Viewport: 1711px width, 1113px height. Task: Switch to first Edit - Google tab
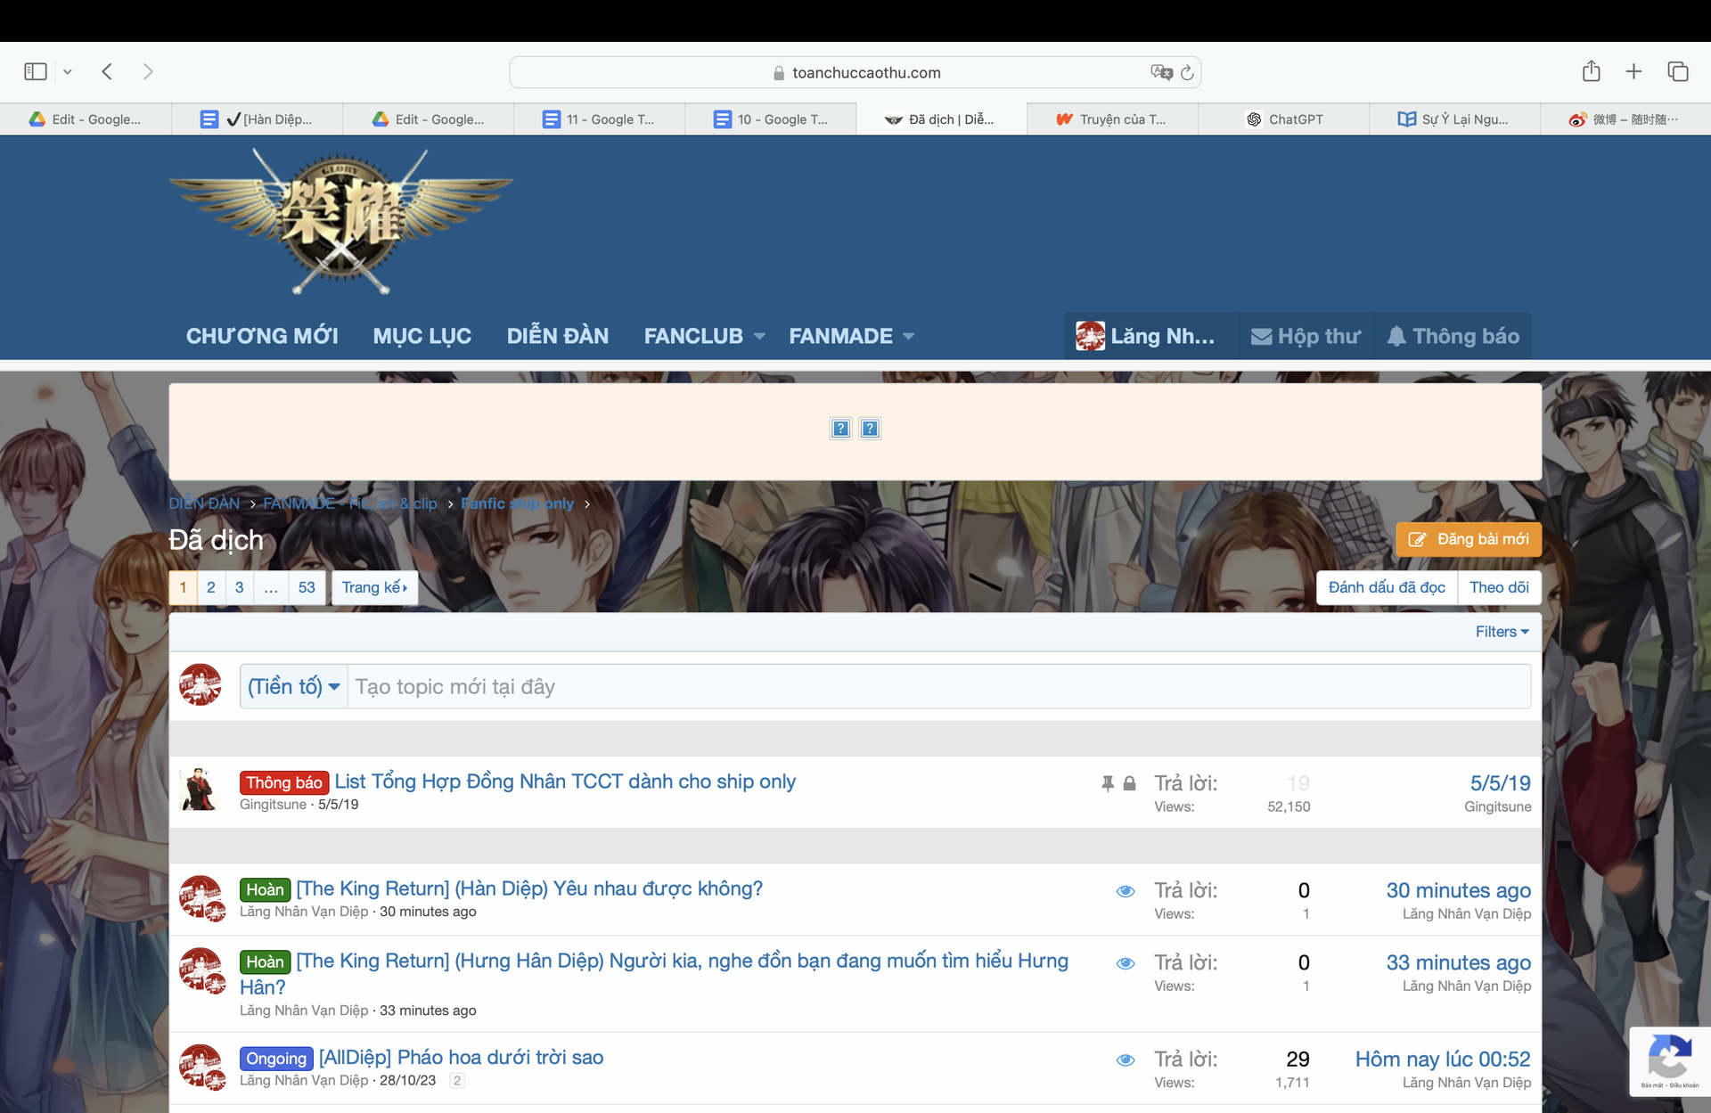click(86, 119)
